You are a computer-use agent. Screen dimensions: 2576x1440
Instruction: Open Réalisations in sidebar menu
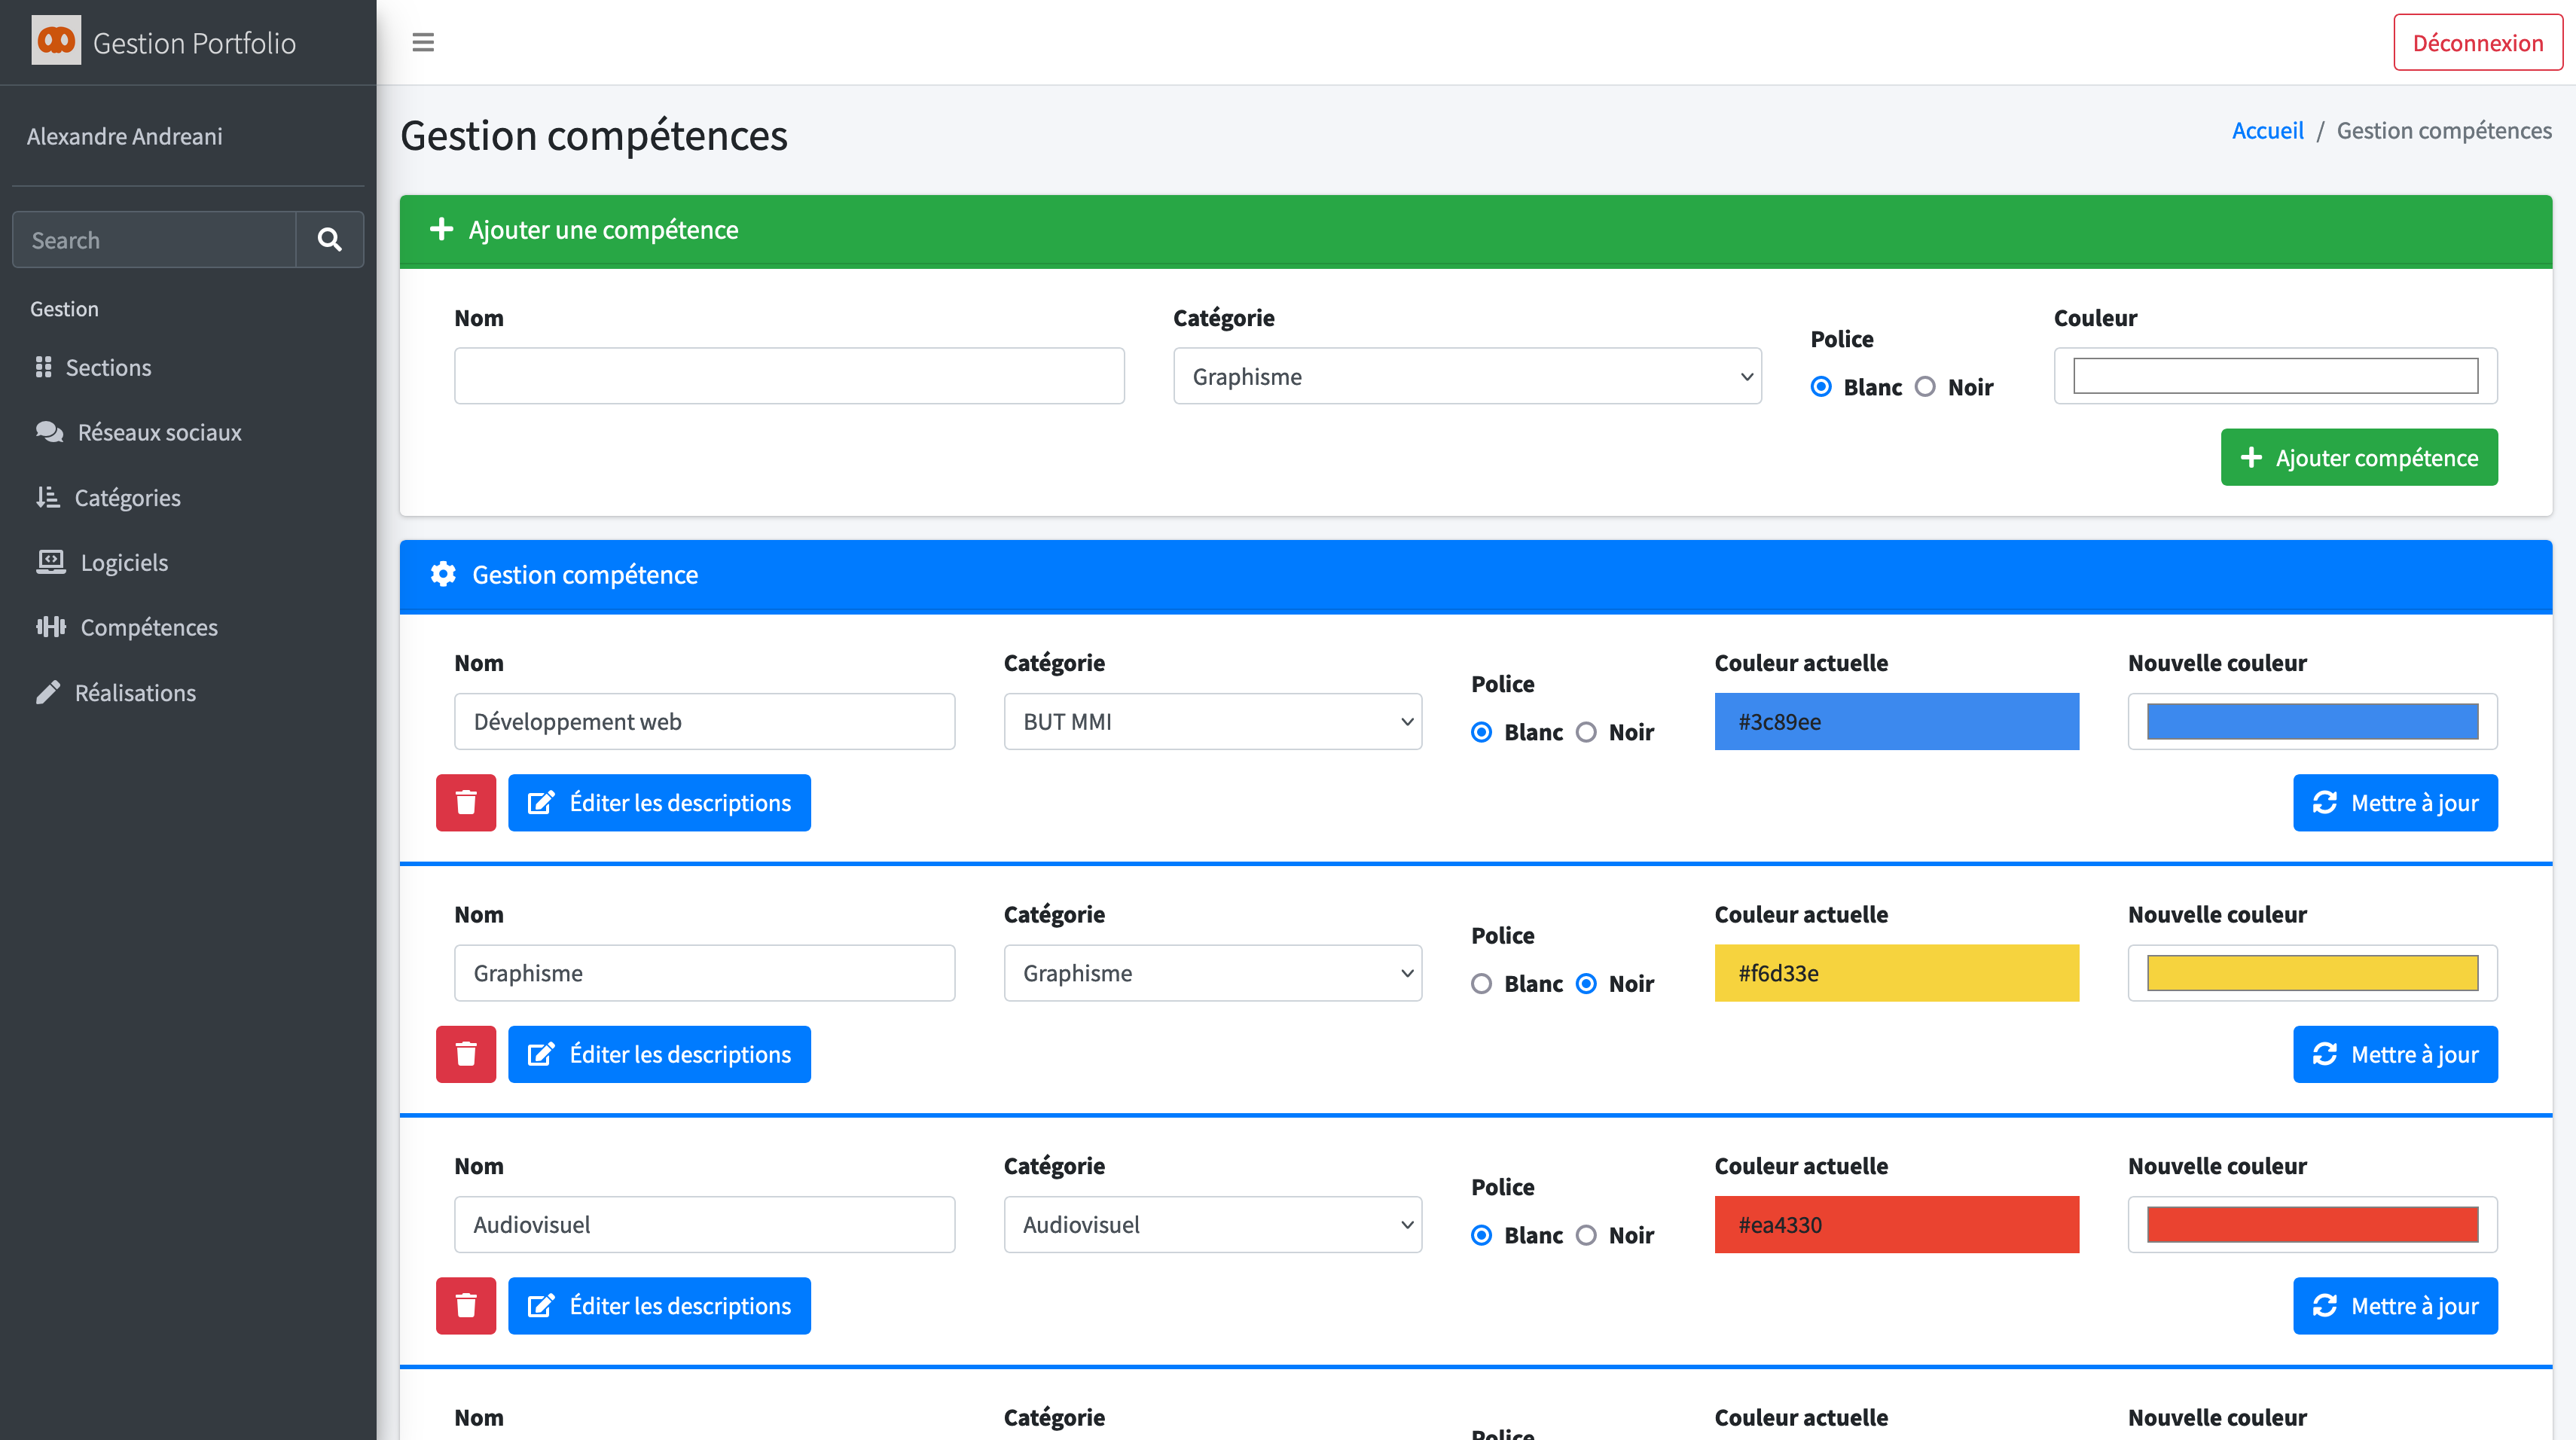coord(188,692)
